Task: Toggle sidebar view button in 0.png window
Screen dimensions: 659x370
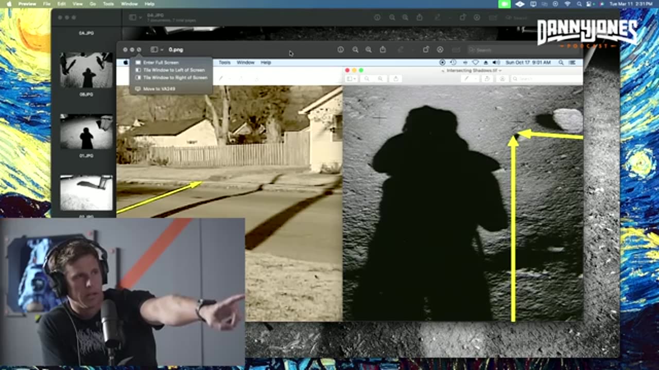Action: tap(154, 50)
